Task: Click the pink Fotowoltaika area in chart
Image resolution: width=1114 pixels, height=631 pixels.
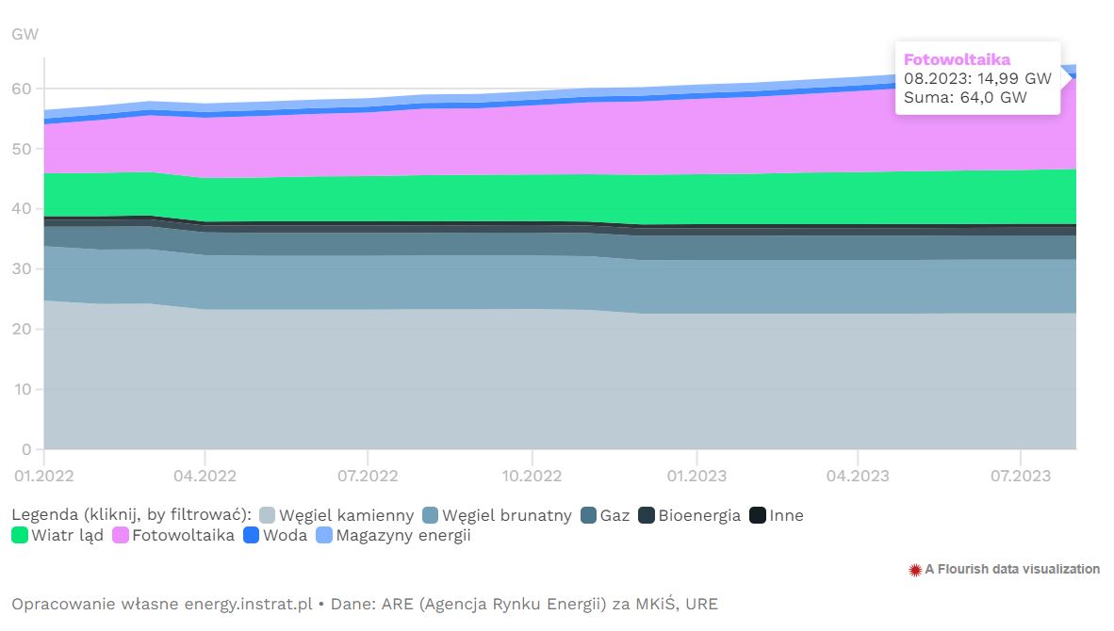Action: [565, 137]
